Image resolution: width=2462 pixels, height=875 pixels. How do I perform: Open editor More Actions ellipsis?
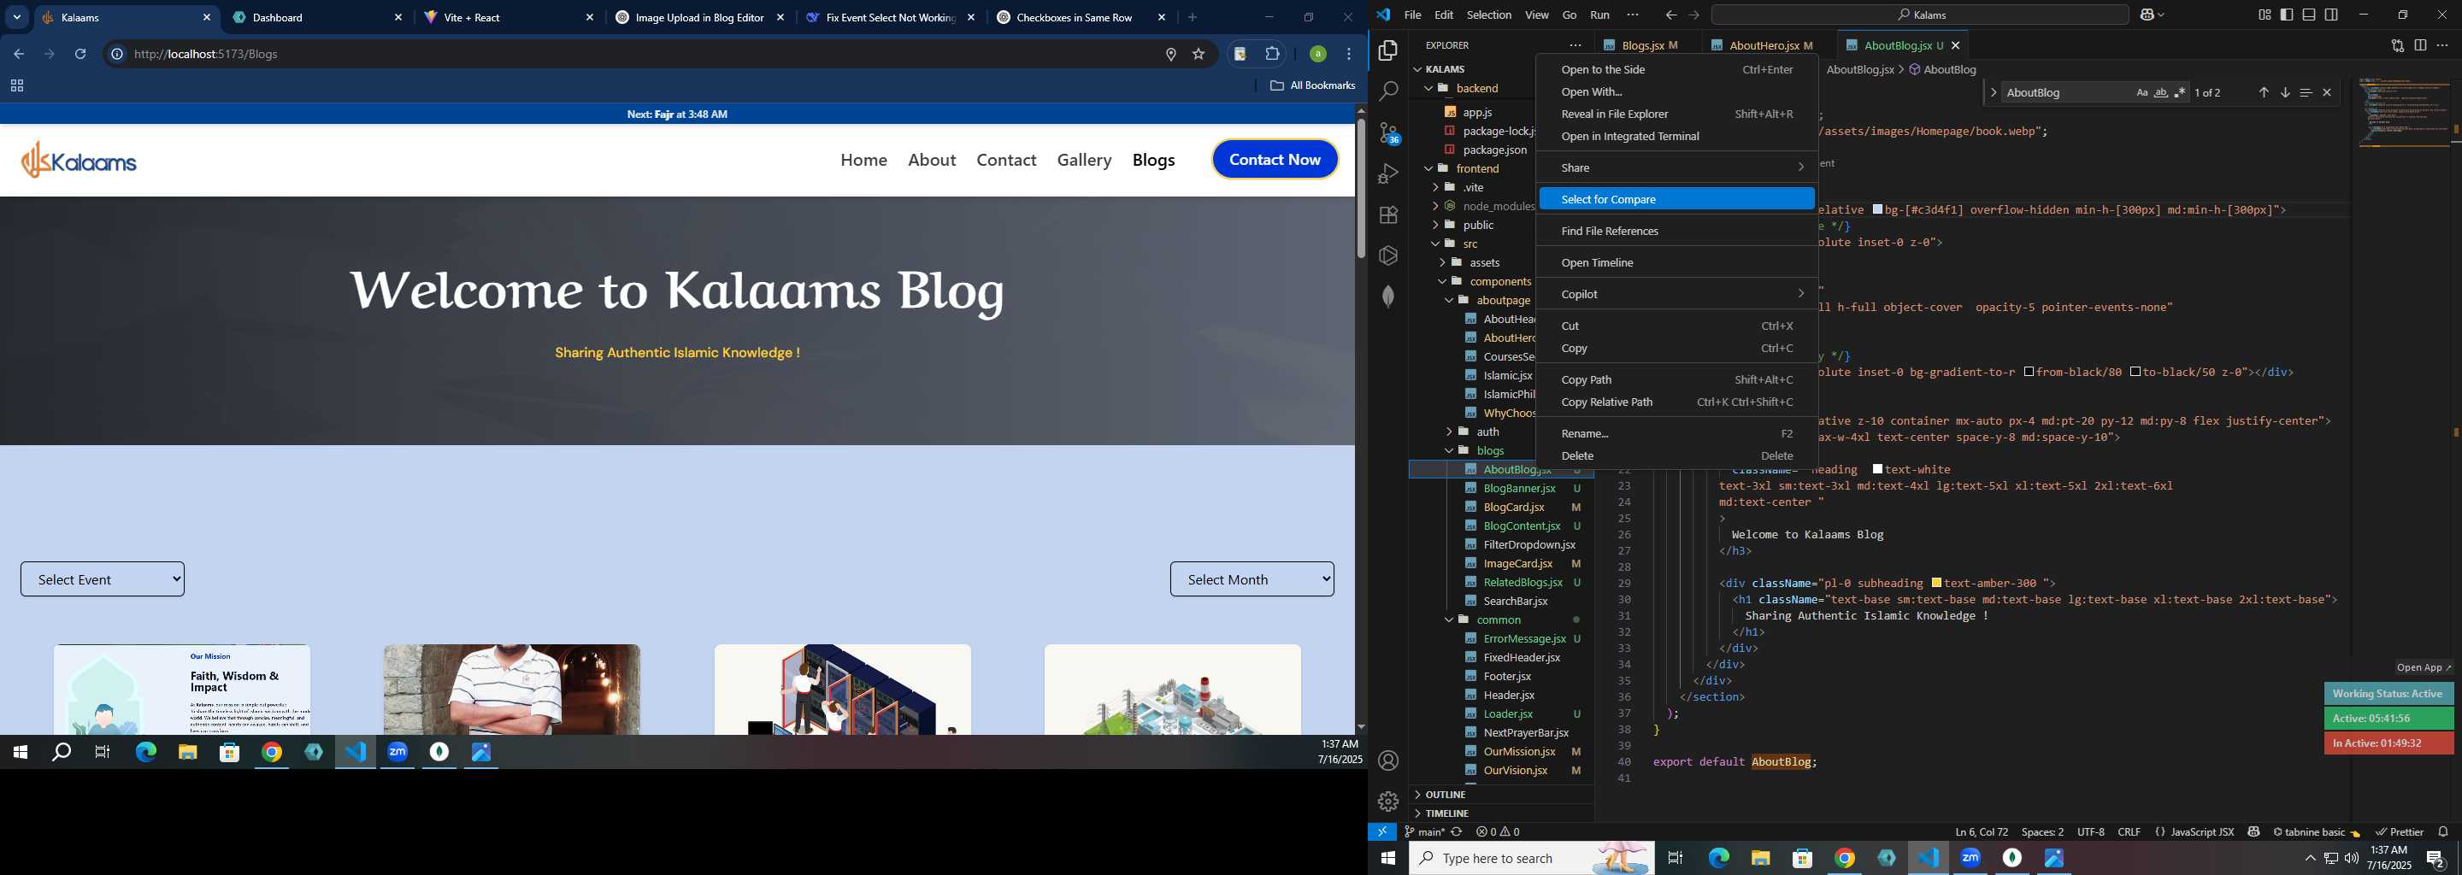coord(2443,45)
